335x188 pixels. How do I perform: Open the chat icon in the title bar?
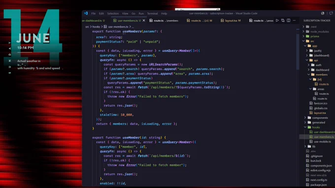[331, 13]
